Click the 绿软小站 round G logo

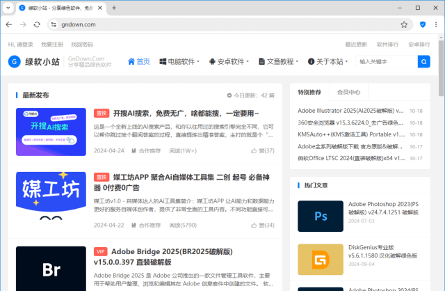point(15,62)
